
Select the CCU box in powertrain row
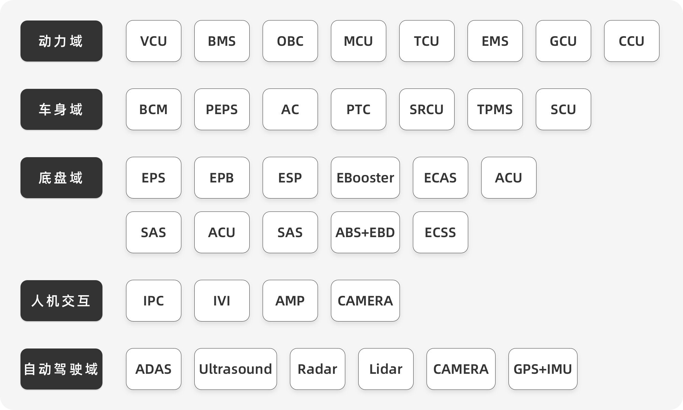pyautogui.click(x=632, y=41)
